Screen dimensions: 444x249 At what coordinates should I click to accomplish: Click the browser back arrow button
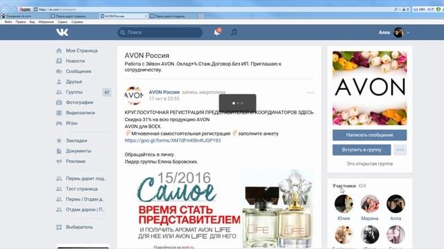pos(5,9)
